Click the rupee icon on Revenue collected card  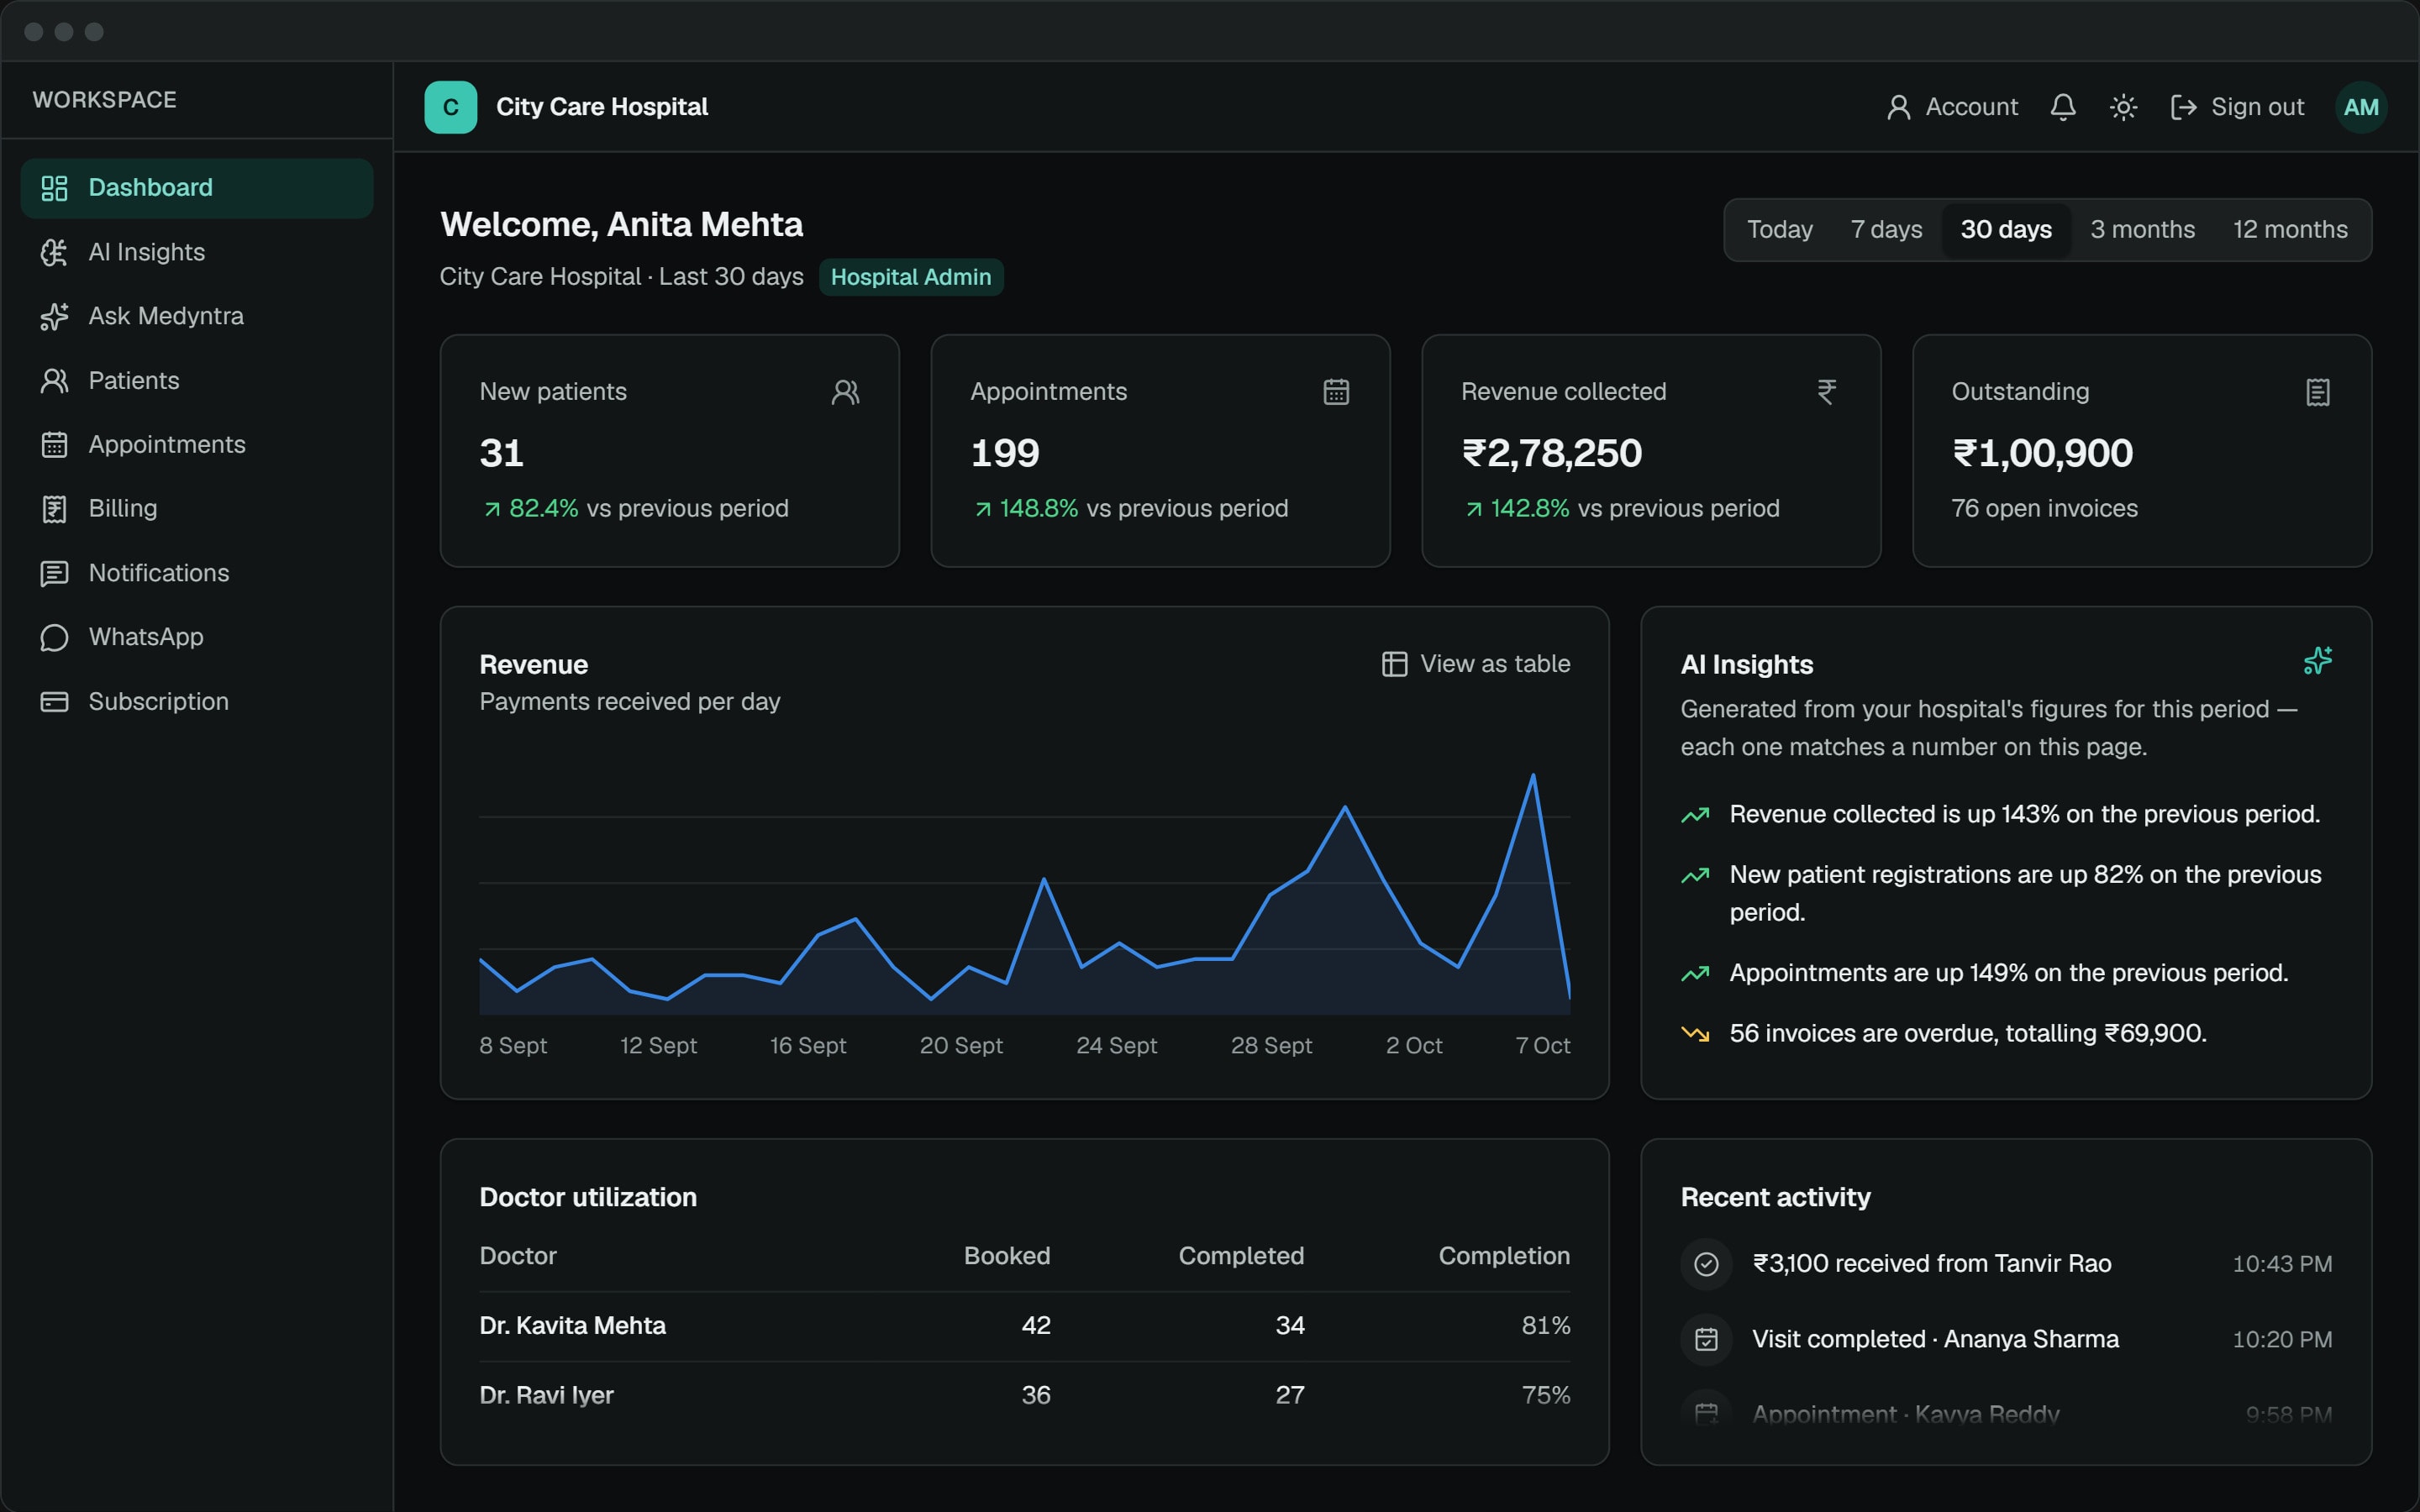pos(1827,392)
